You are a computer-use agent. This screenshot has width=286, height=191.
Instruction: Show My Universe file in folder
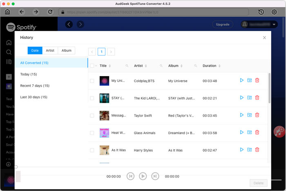(250, 80)
